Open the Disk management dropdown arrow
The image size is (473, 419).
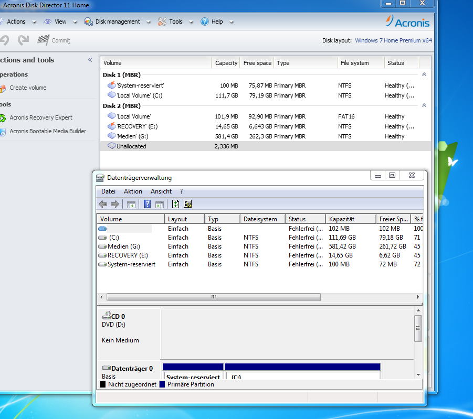(148, 22)
